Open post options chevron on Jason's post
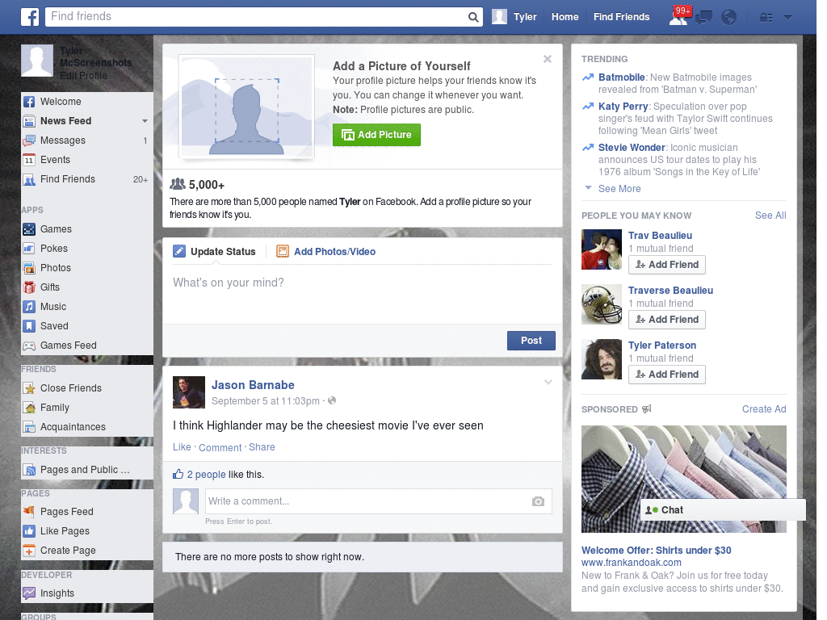 coord(548,382)
